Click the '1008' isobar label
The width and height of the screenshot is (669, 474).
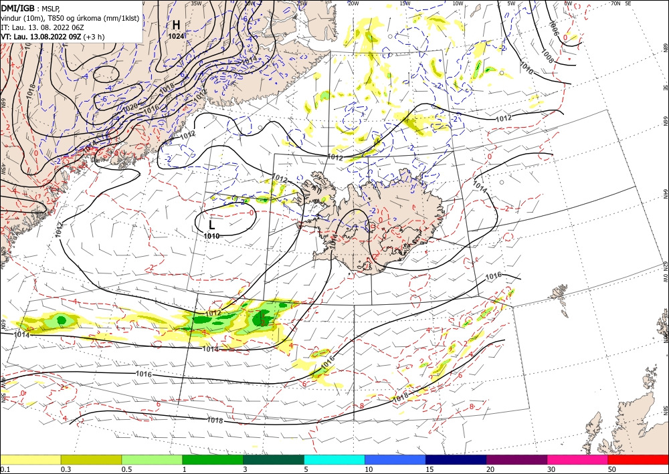547,55
